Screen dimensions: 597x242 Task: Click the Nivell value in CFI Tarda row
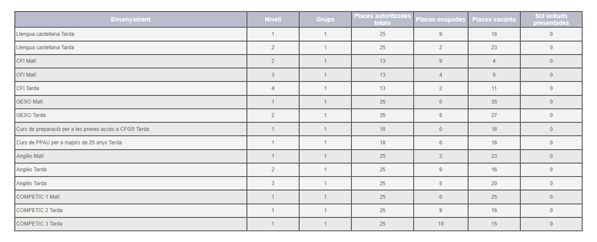coord(272,88)
